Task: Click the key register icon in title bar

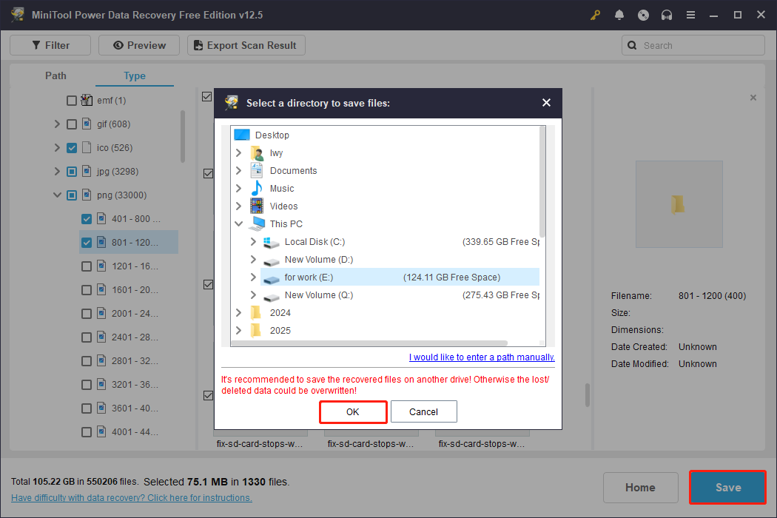Action: 595,15
